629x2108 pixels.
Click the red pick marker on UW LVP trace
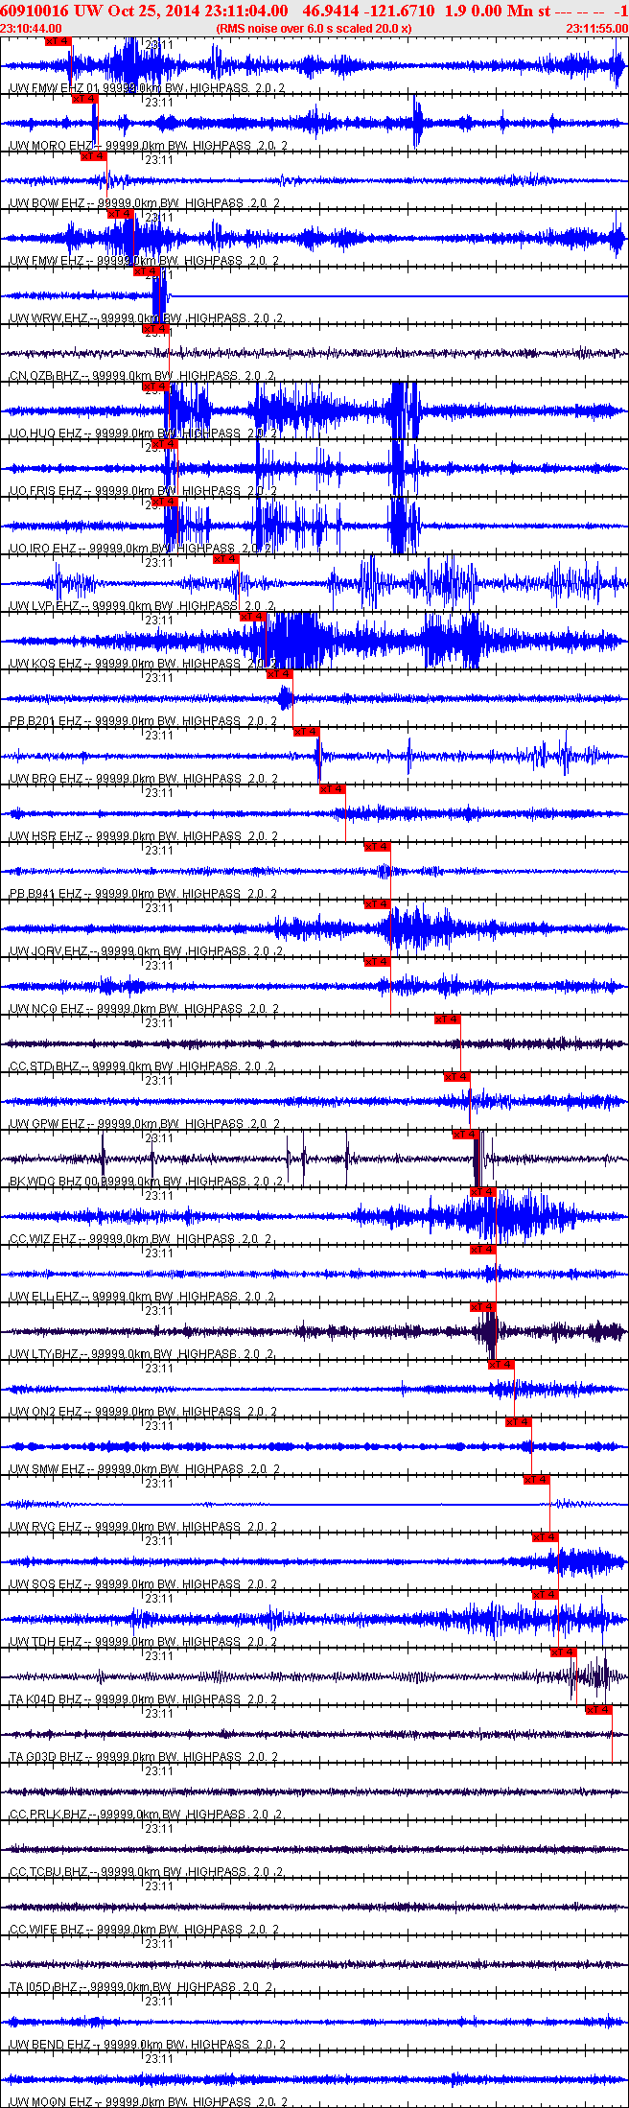pos(227,559)
